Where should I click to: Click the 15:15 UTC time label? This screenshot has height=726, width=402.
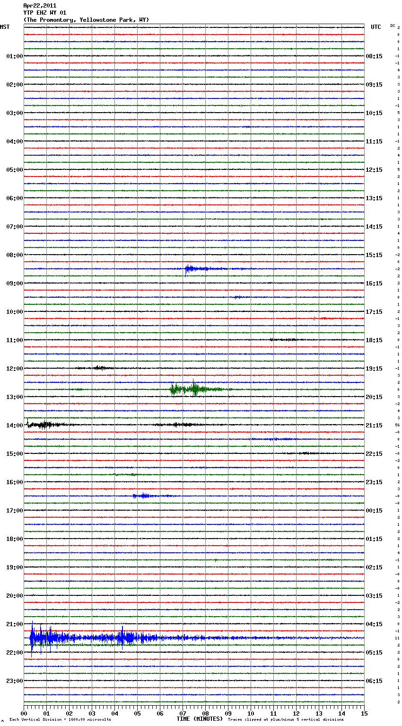coord(374,255)
